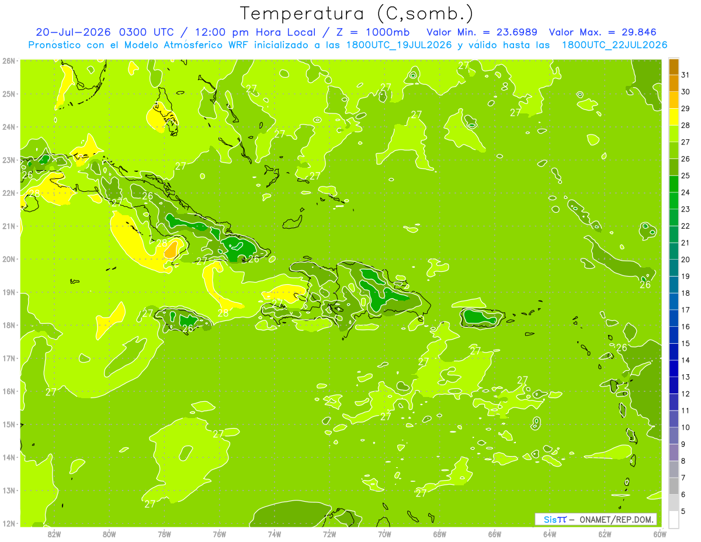701x542 pixels.
Task: Click the 23N latitude axis label
Action: (8, 160)
